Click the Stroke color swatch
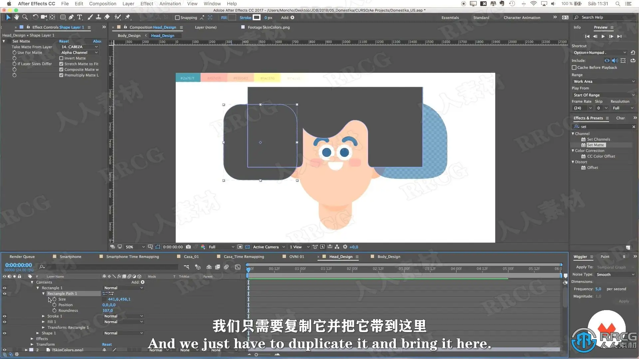Viewport: 639px width, 359px height. [x=256, y=18]
